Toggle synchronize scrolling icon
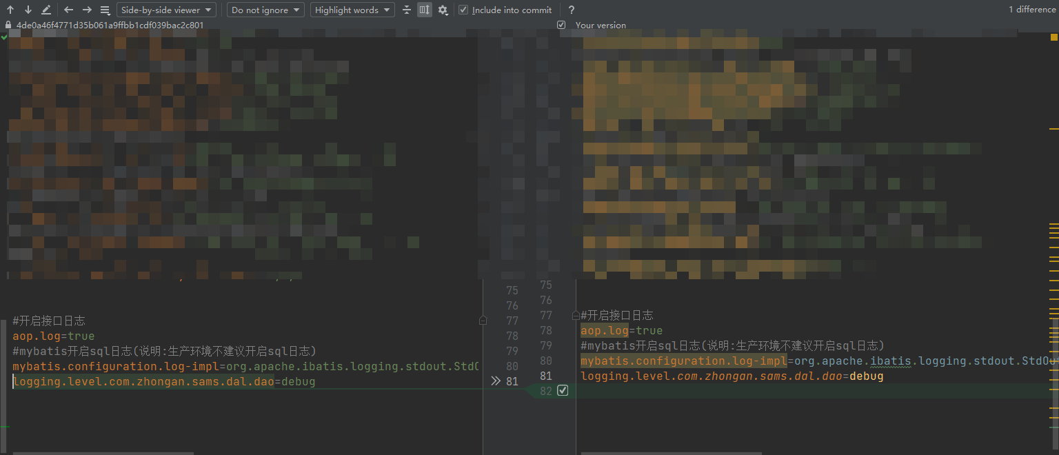 (425, 10)
